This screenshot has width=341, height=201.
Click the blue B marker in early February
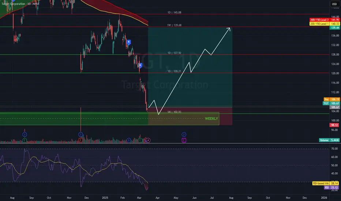129,42
